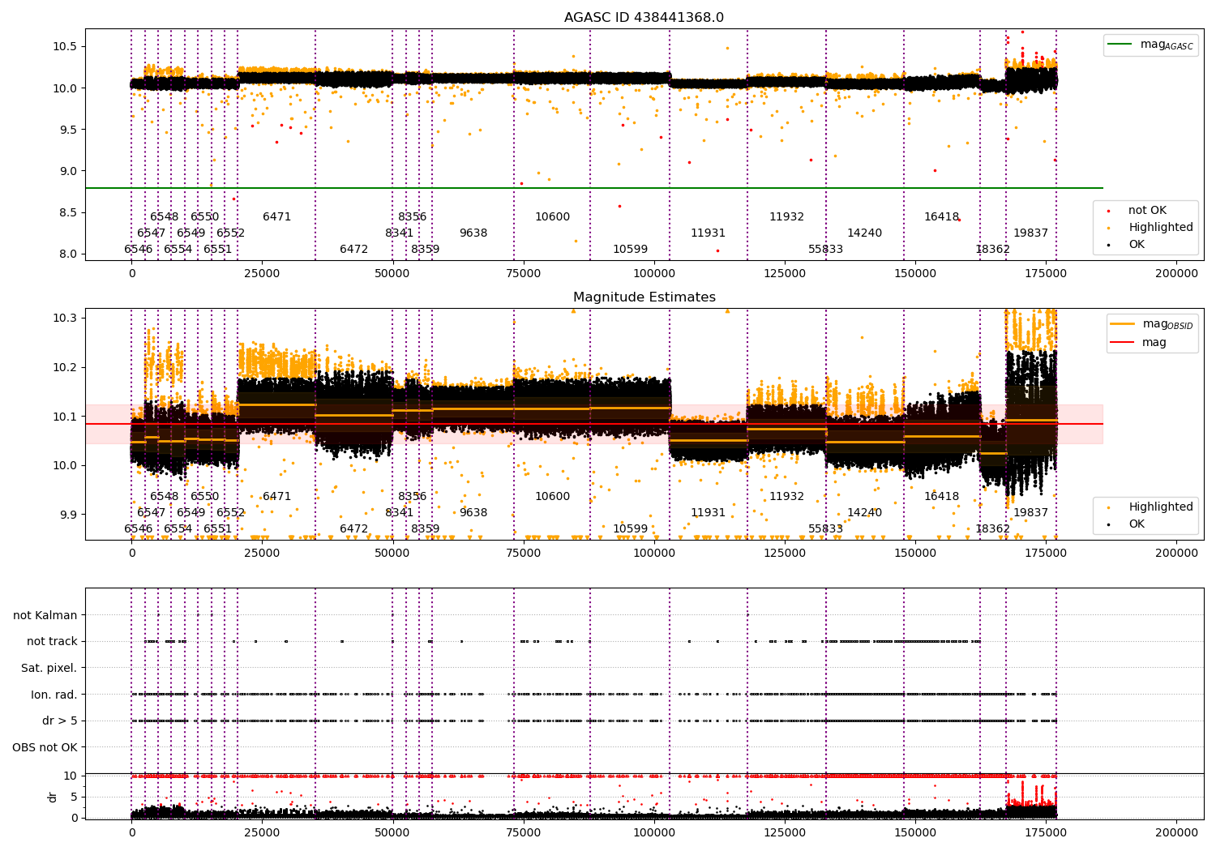Click obsid label 9638 in the Magnitude Estimates plot
Image resolution: width=1216 pixels, height=851 pixels.
[473, 512]
